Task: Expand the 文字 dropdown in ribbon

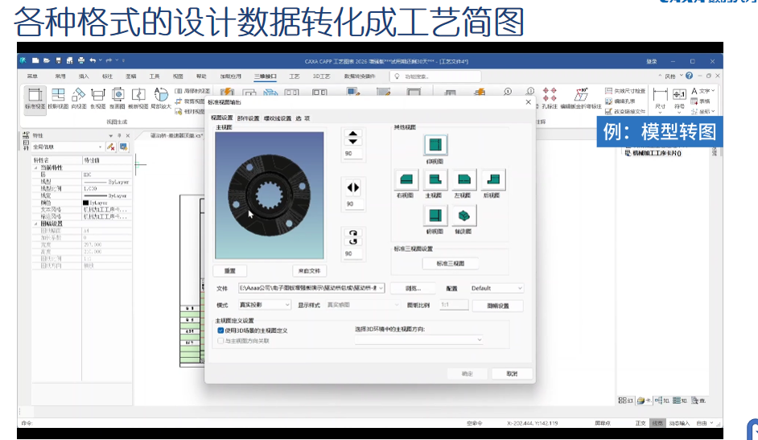Action: click(713, 91)
